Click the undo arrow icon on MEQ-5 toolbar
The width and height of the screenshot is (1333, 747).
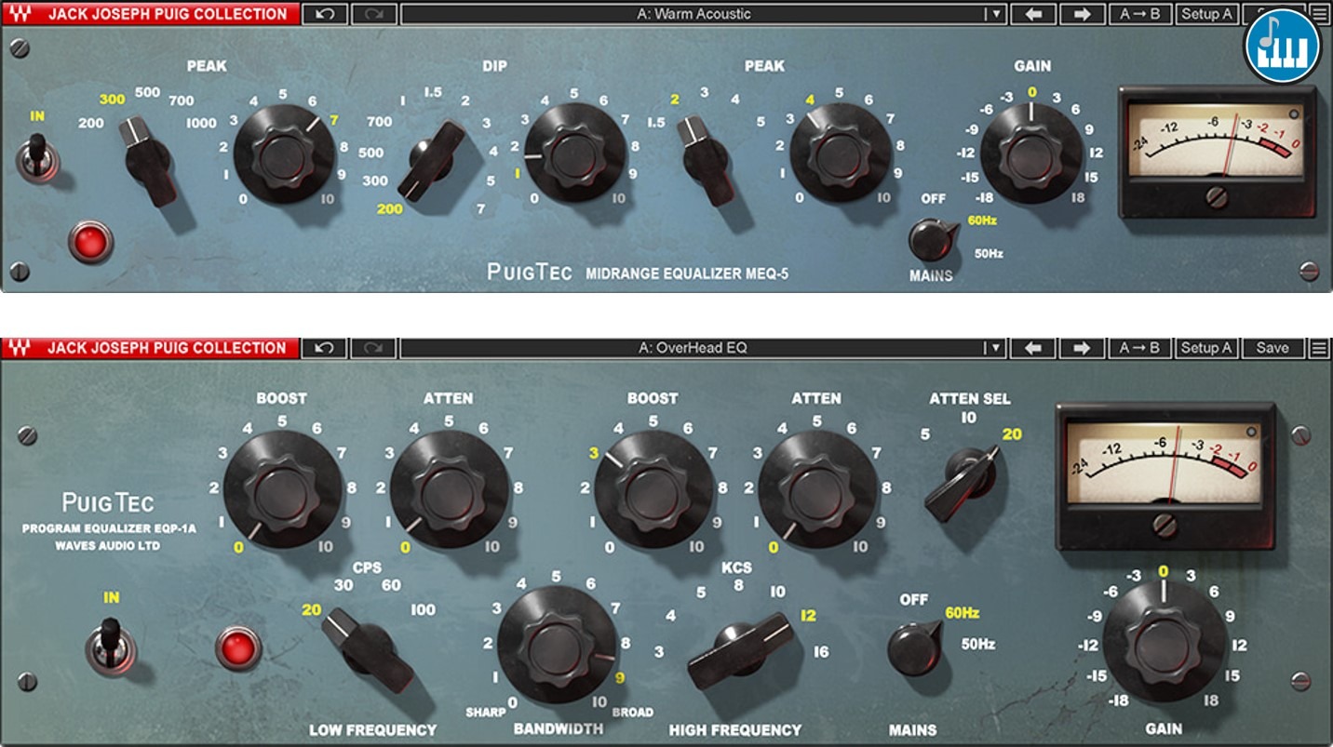pyautogui.click(x=323, y=14)
